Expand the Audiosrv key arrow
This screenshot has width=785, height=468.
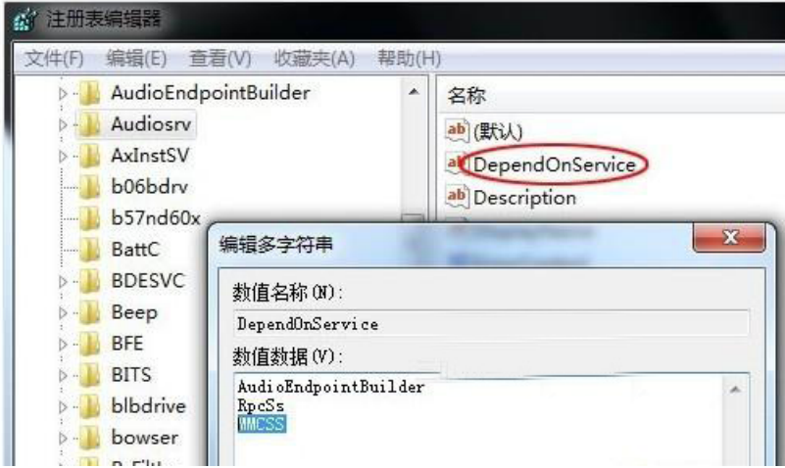(x=63, y=125)
